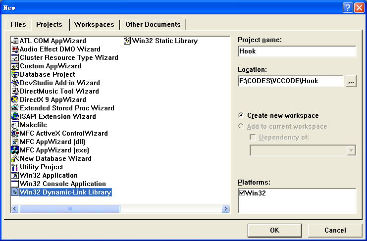Select the MFC ActiveX ControlWizard icon
This screenshot has height=241, width=367.
point(15,133)
